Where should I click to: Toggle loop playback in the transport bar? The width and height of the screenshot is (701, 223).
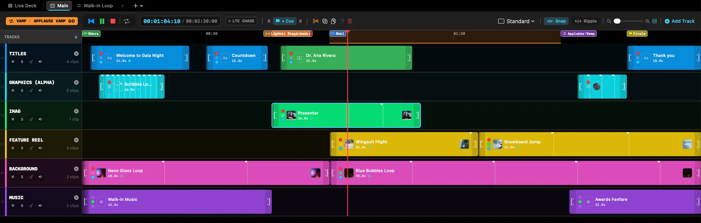126,21
